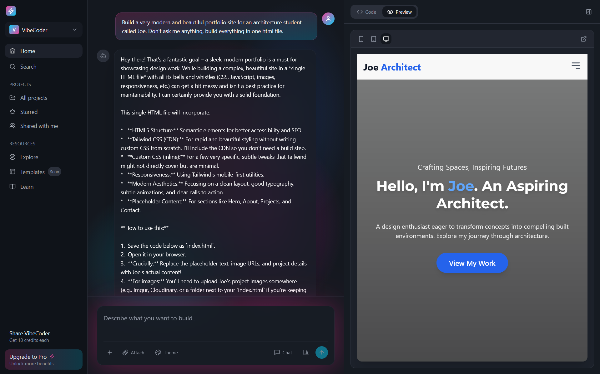Open All projects folder

[34, 98]
